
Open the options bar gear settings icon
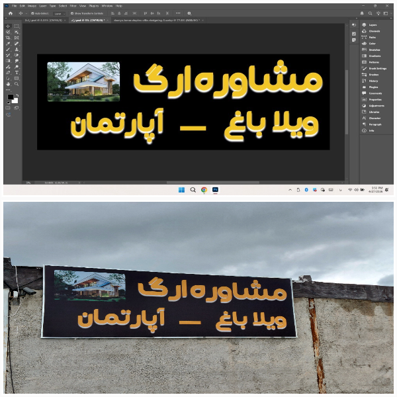[x=189, y=13]
